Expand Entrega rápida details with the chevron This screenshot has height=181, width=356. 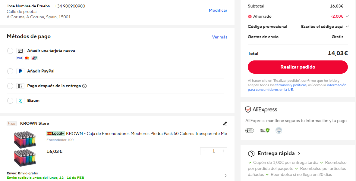point(299,153)
